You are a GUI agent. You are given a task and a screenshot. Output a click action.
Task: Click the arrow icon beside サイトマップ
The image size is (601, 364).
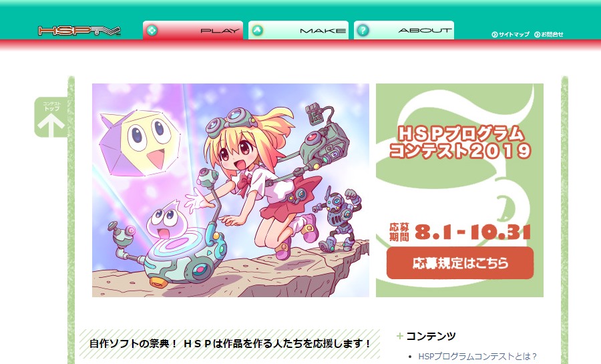(494, 35)
